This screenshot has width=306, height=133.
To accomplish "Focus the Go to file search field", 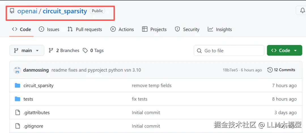I will pyautogui.click(x=229, y=50).
